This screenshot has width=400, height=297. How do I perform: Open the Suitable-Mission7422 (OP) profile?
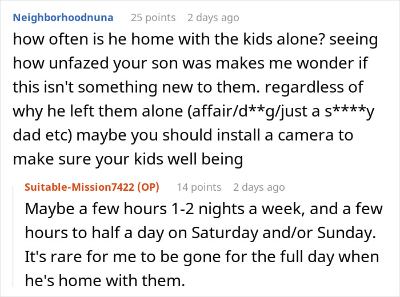coord(92,187)
